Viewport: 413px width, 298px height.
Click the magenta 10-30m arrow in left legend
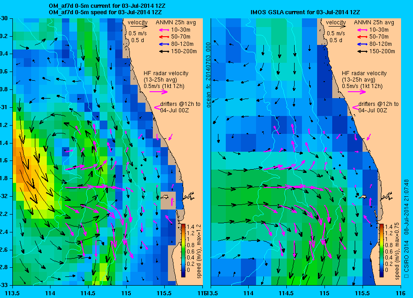(164, 30)
